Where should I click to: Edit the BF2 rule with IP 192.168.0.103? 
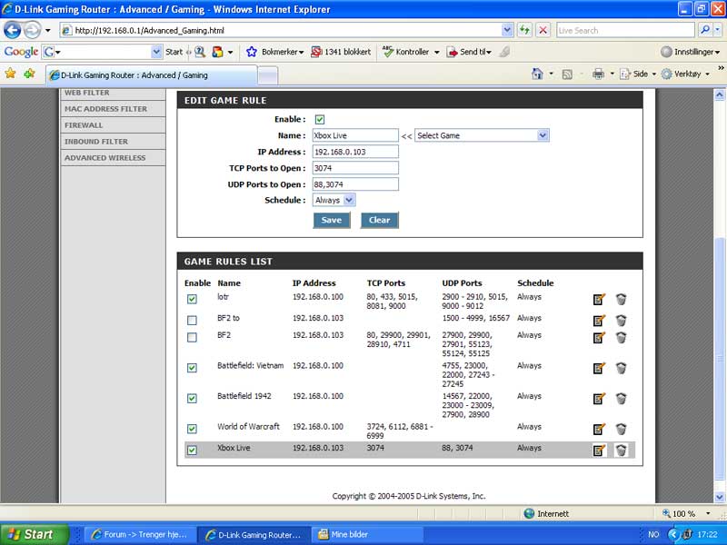click(x=599, y=337)
